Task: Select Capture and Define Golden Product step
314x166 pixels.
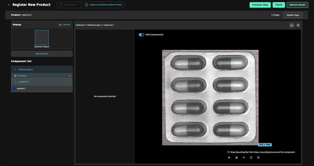Action: tap(103, 5)
